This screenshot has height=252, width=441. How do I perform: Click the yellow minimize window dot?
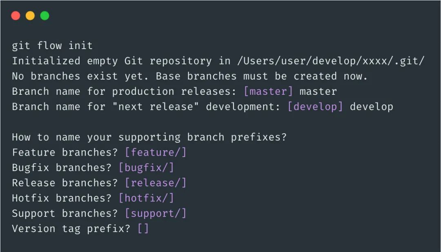(x=30, y=16)
